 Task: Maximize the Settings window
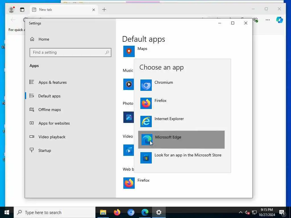233,23
